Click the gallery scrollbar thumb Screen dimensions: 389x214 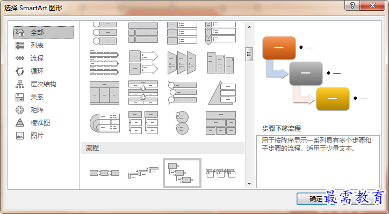pos(249,54)
